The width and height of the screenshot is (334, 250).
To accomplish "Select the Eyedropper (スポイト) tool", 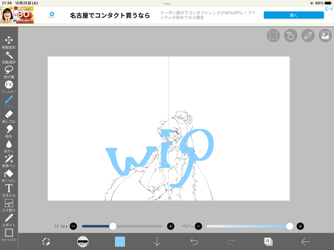I will [x=9, y=220].
